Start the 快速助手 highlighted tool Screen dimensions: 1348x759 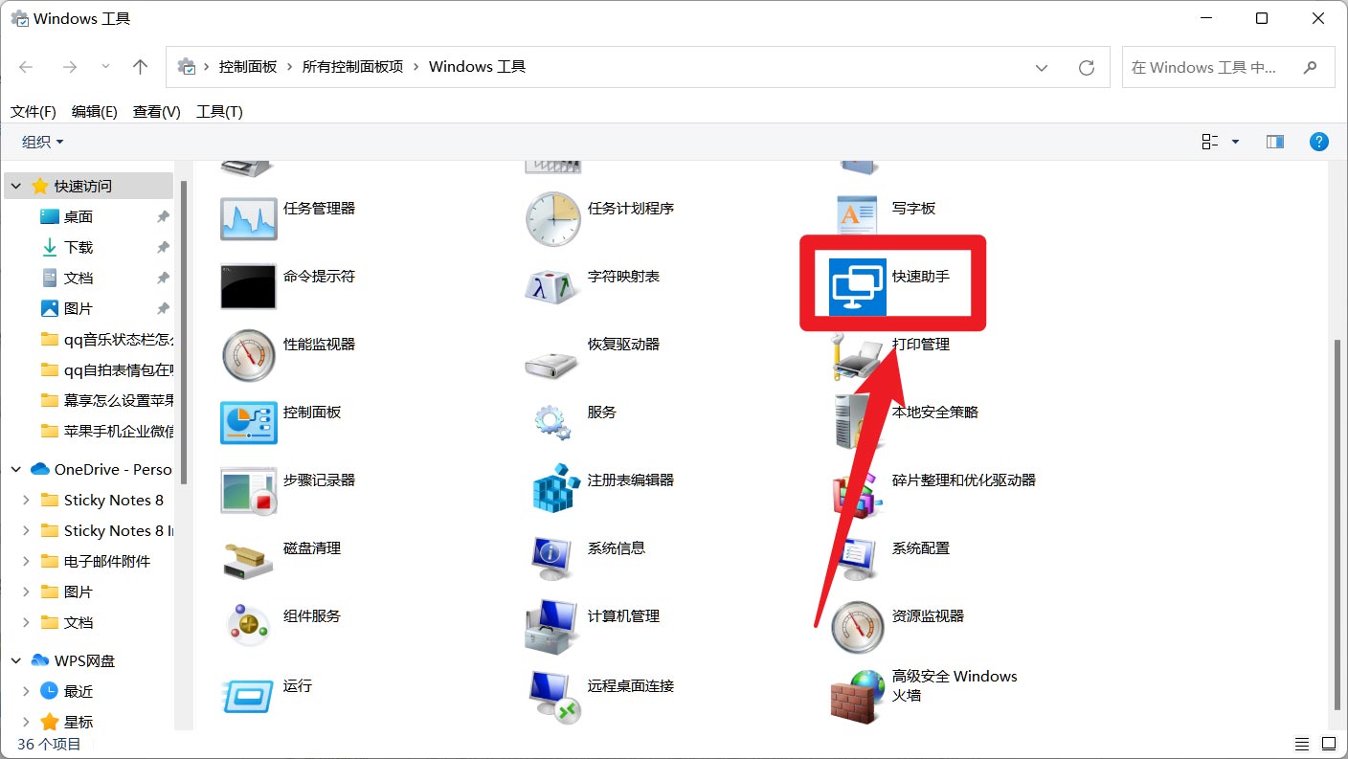[890, 282]
